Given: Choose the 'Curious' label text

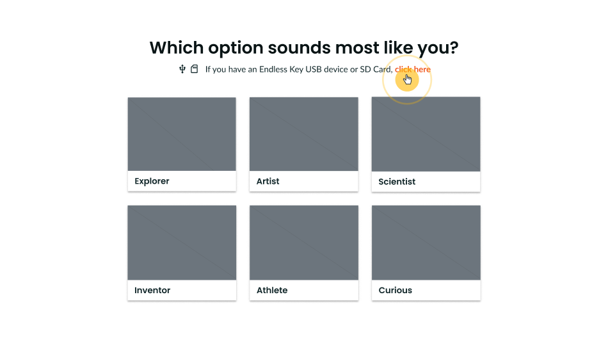Looking at the screenshot, I should [395, 290].
